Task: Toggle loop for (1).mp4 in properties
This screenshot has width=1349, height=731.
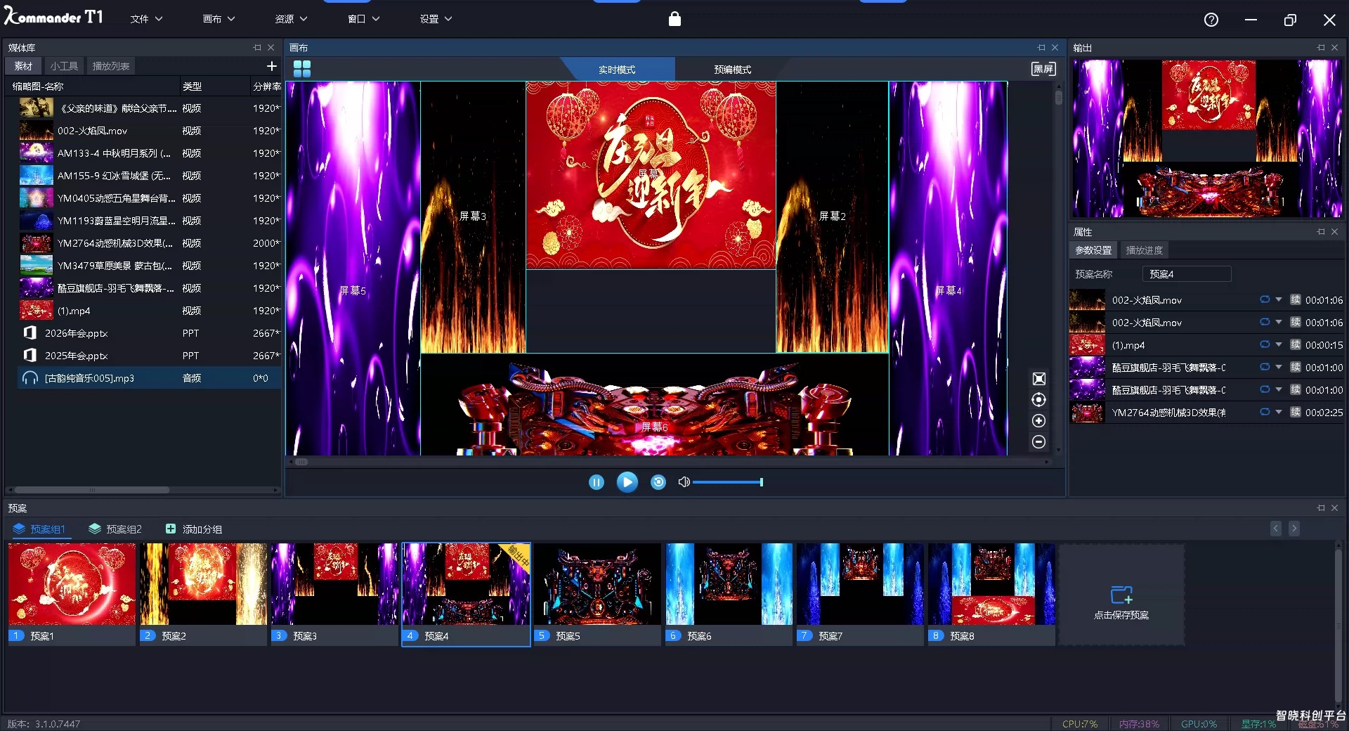Action: (x=1264, y=344)
